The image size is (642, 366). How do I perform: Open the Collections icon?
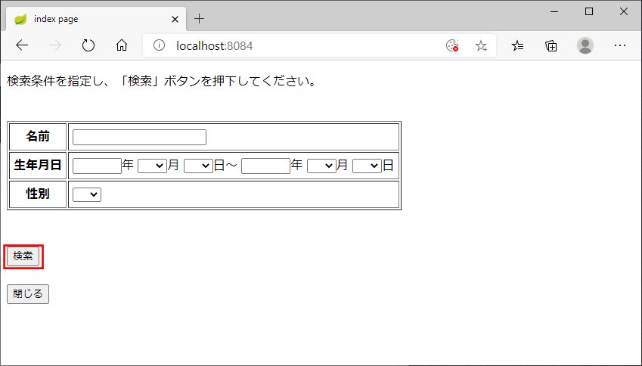point(551,45)
